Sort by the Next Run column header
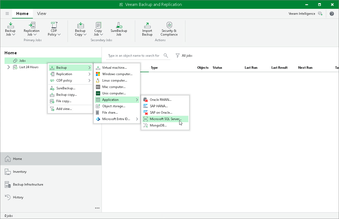339x219 pixels. coord(305,68)
